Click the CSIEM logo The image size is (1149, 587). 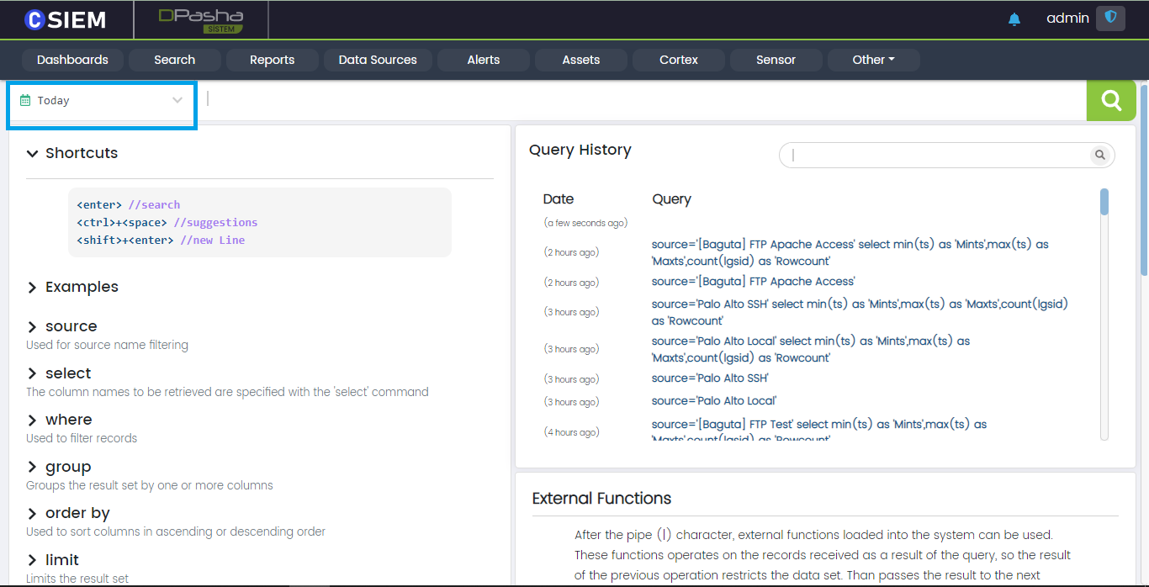click(66, 19)
